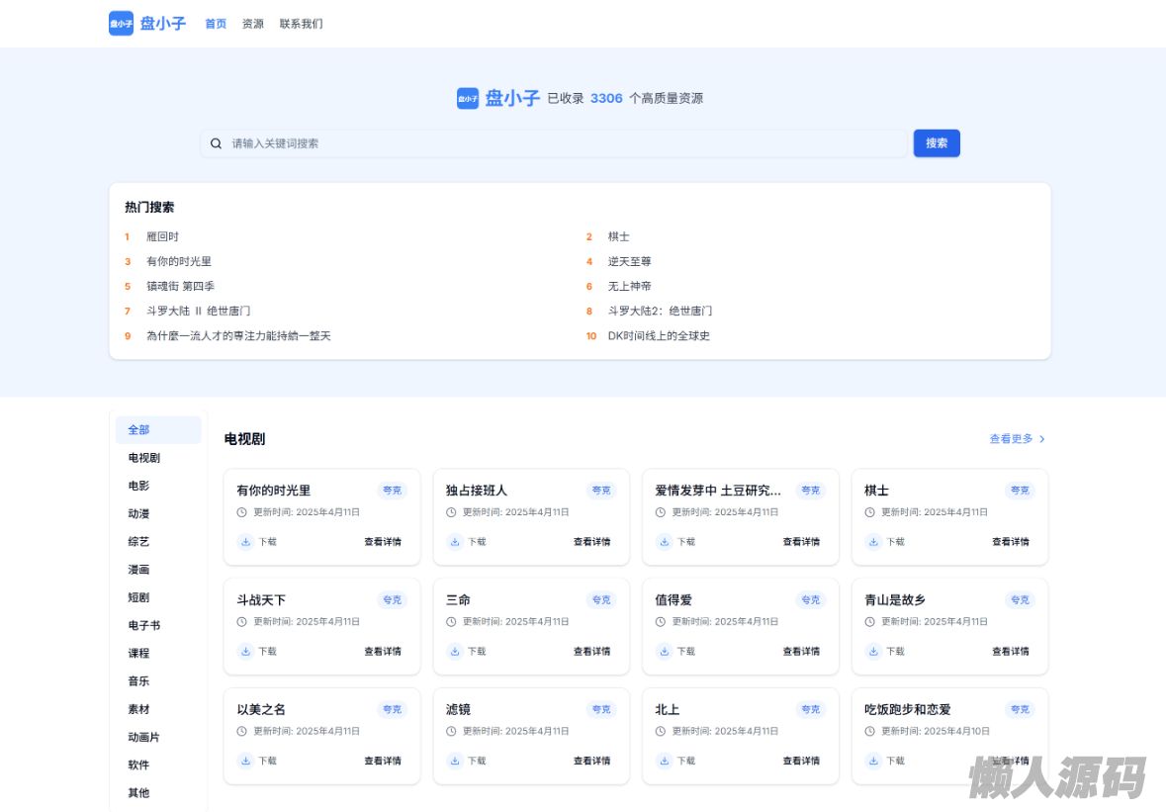The image size is (1166, 812).
Task: Click hot search 斗罗大陆2：绝世唐门
Action: [660, 311]
